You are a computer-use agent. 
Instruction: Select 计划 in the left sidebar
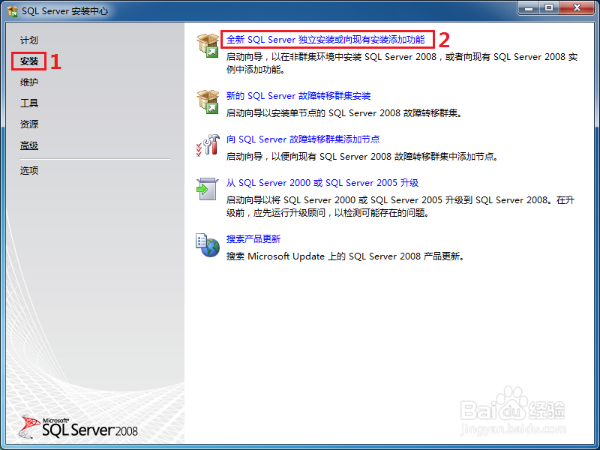pos(28,40)
